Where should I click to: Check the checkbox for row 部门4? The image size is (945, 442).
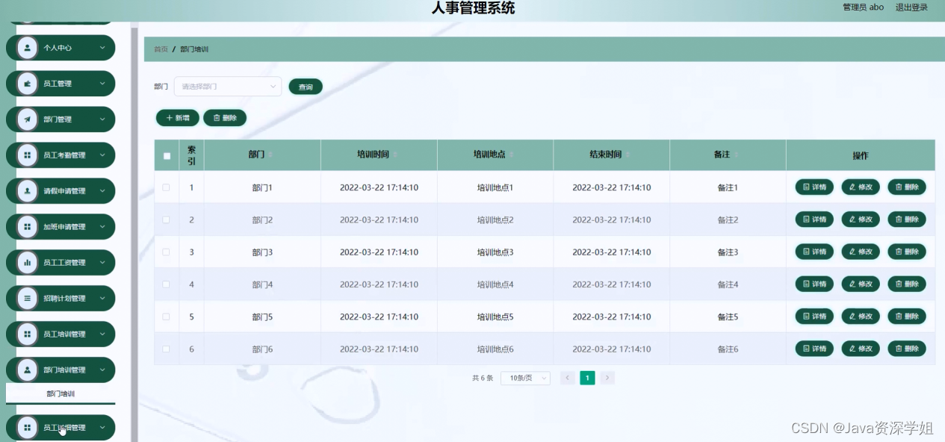pyautogui.click(x=166, y=284)
